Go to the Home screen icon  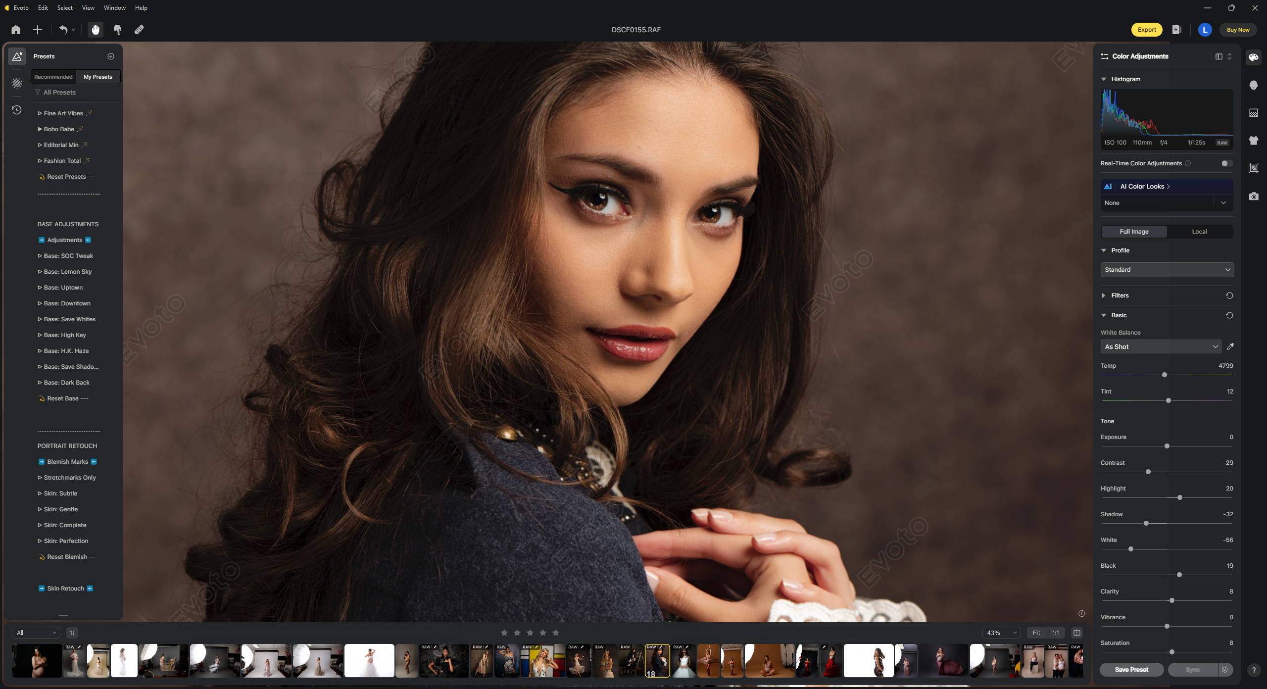click(16, 30)
